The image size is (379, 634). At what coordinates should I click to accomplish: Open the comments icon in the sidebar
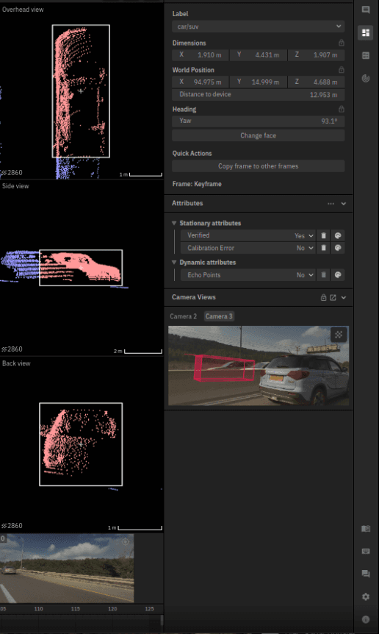365,10
